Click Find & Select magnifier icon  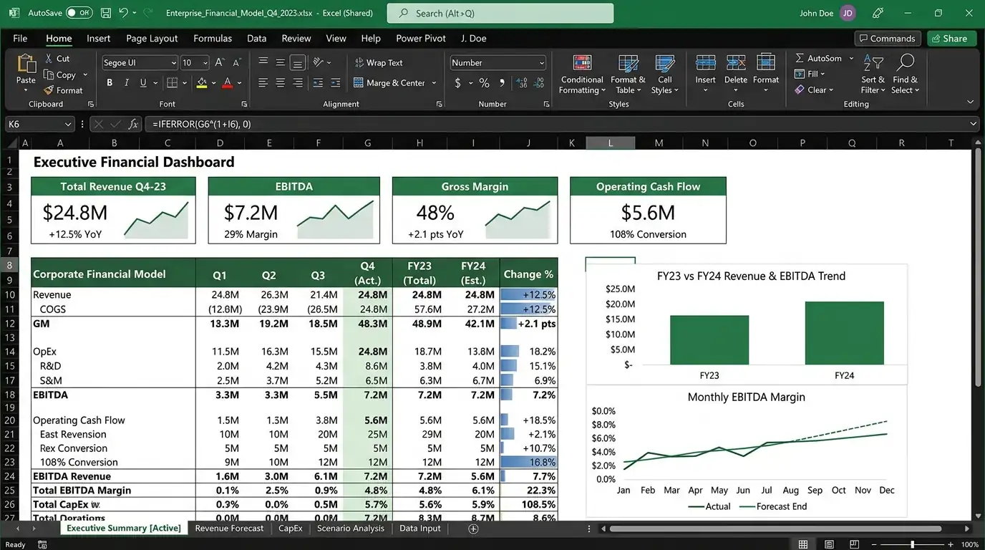(x=905, y=64)
